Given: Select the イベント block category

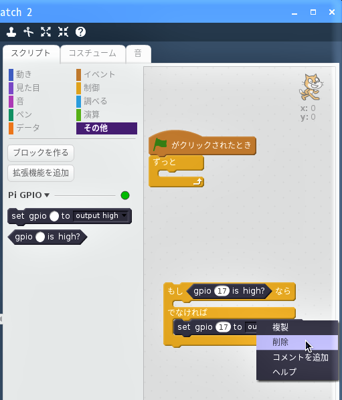Looking at the screenshot, I should 96,74.
